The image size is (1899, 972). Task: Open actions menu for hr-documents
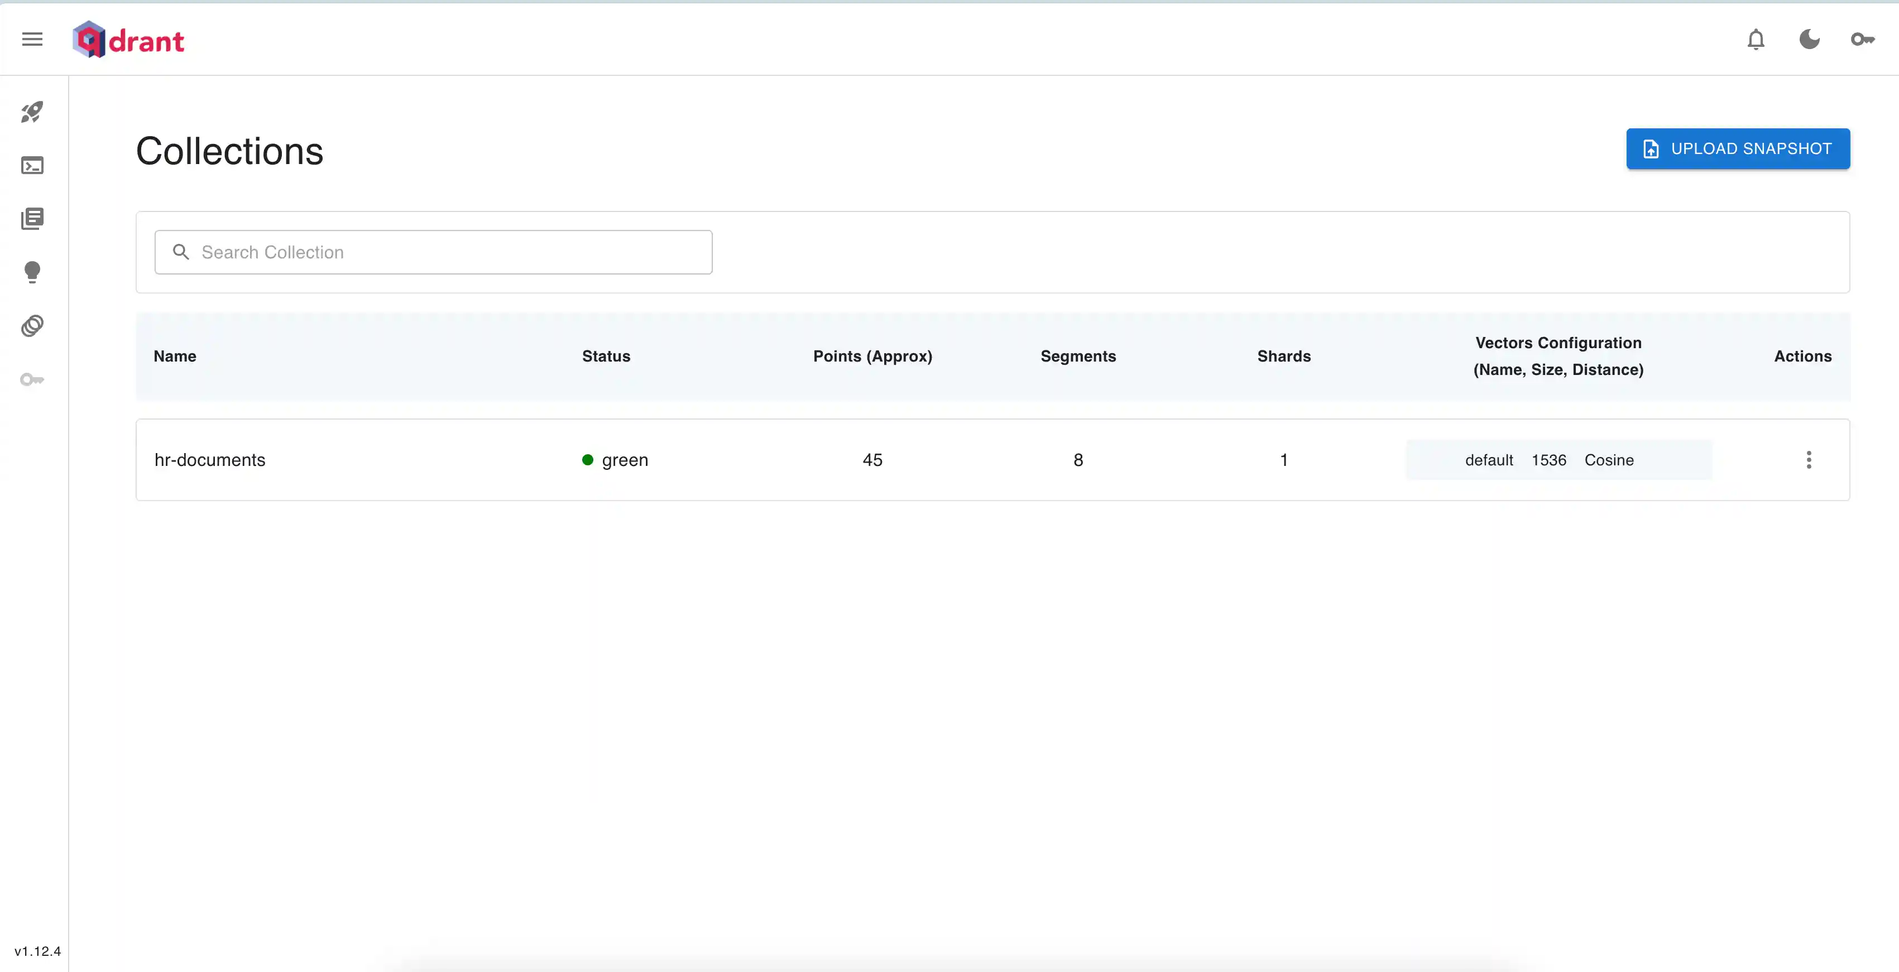tap(1809, 460)
